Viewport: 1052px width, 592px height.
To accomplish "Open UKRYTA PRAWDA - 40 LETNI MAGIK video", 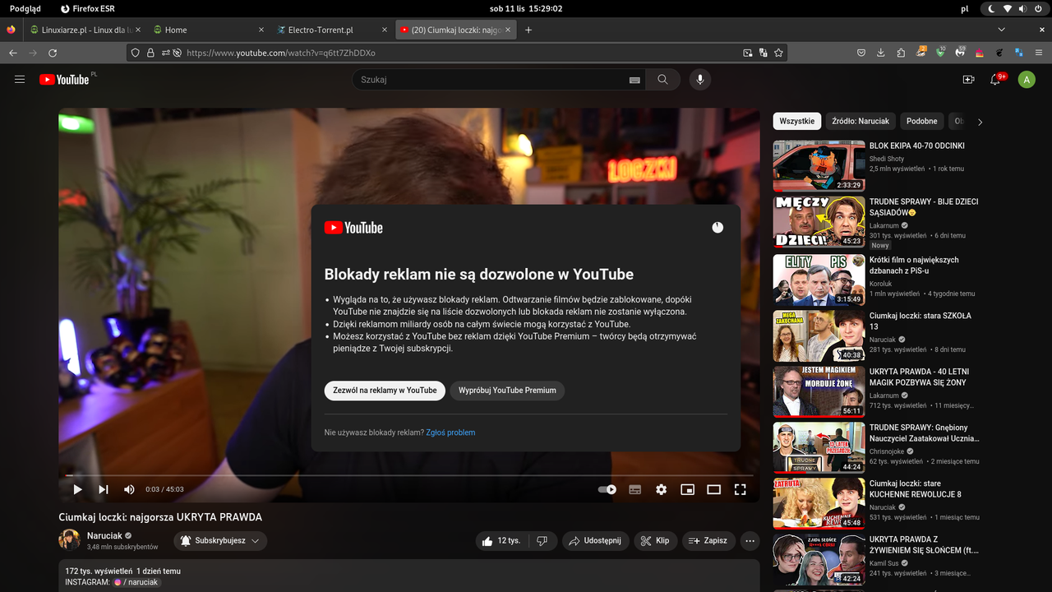I will pos(919,377).
